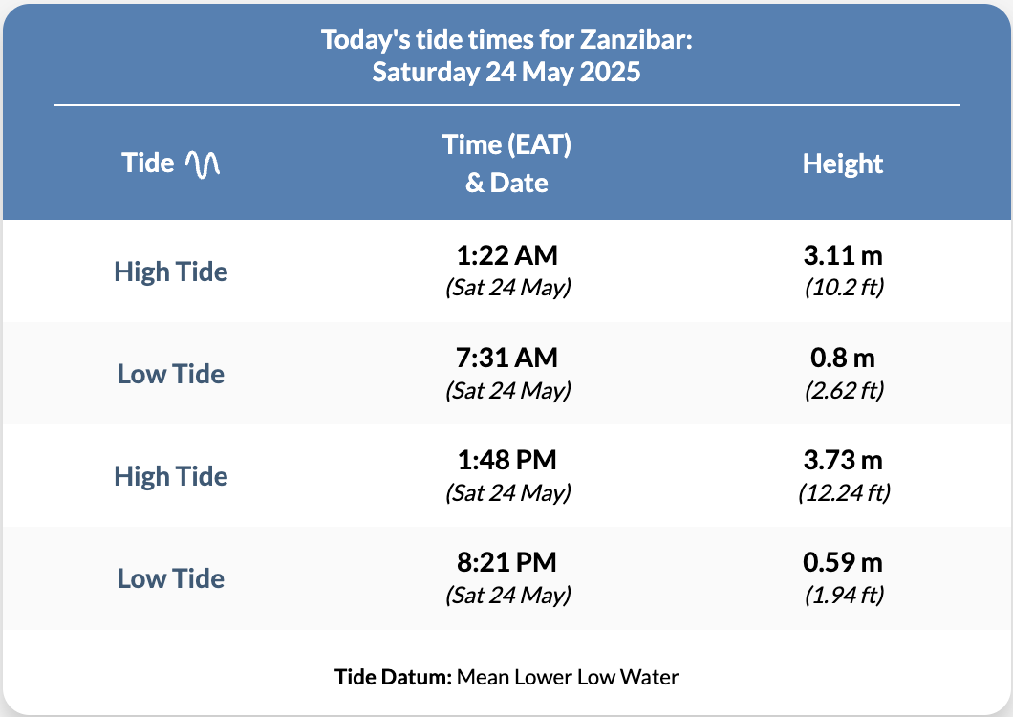Click the 3.73 m height value

coord(843,461)
